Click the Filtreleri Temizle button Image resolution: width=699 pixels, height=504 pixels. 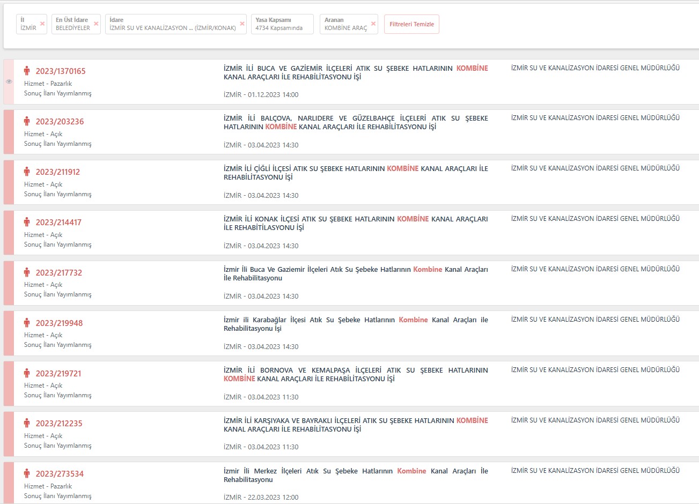point(411,24)
